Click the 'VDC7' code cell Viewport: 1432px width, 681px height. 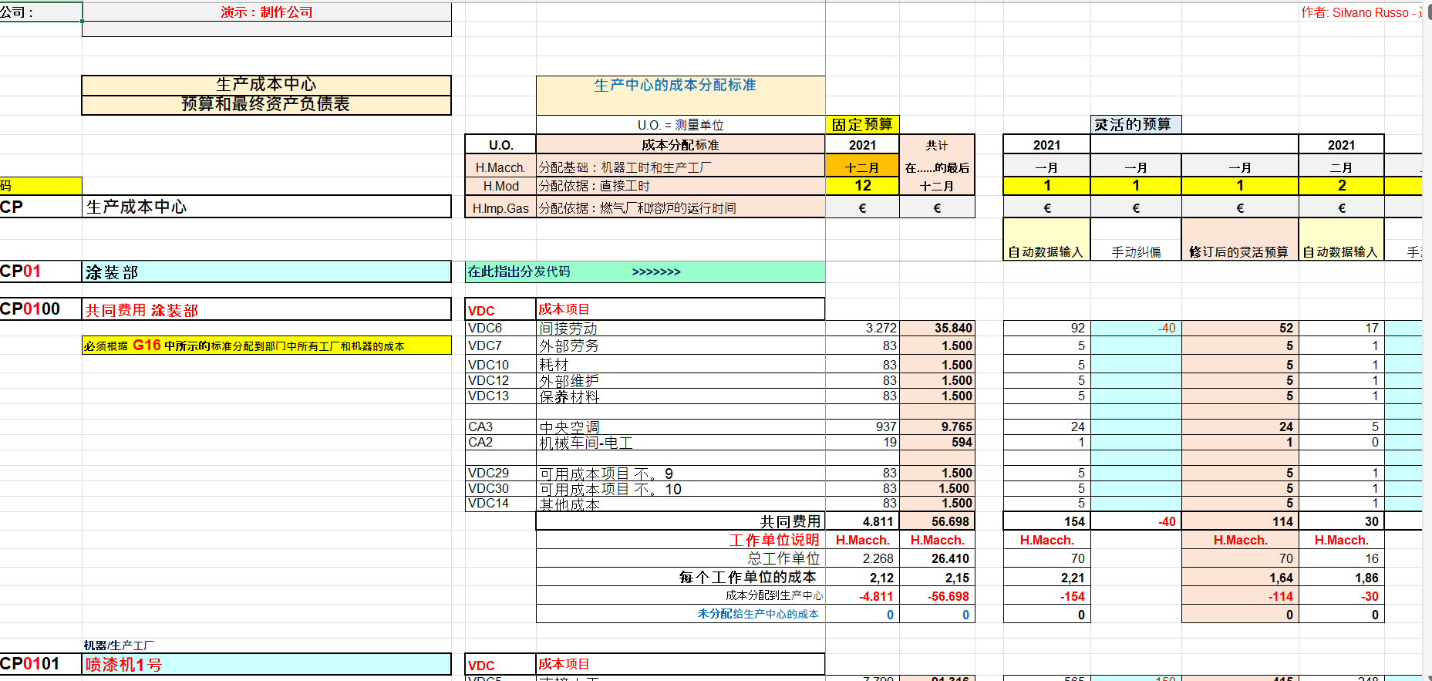tap(500, 346)
